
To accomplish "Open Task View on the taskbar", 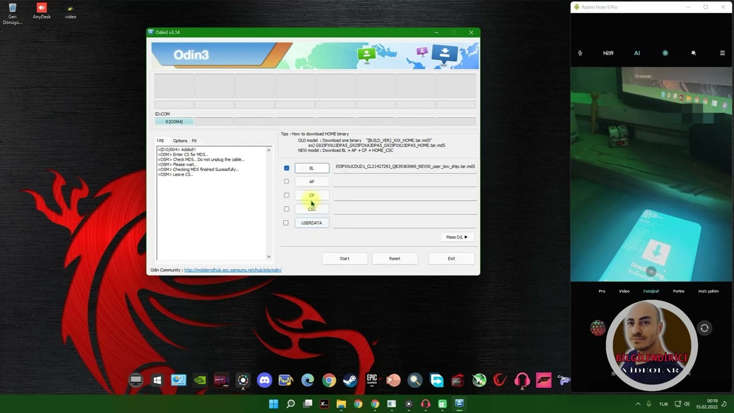I will click(307, 404).
